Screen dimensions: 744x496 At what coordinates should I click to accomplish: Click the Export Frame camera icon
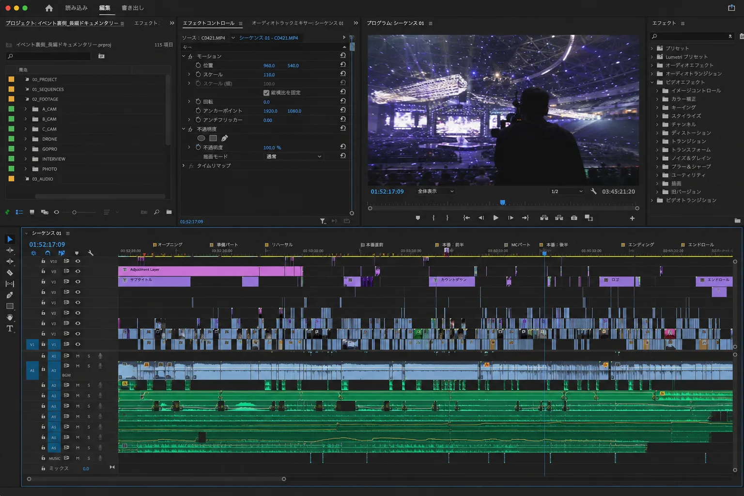coord(574,218)
